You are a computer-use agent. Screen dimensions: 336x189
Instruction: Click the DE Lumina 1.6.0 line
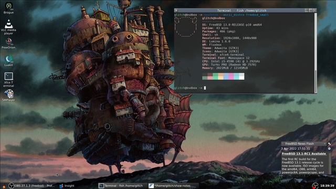pos(216,41)
